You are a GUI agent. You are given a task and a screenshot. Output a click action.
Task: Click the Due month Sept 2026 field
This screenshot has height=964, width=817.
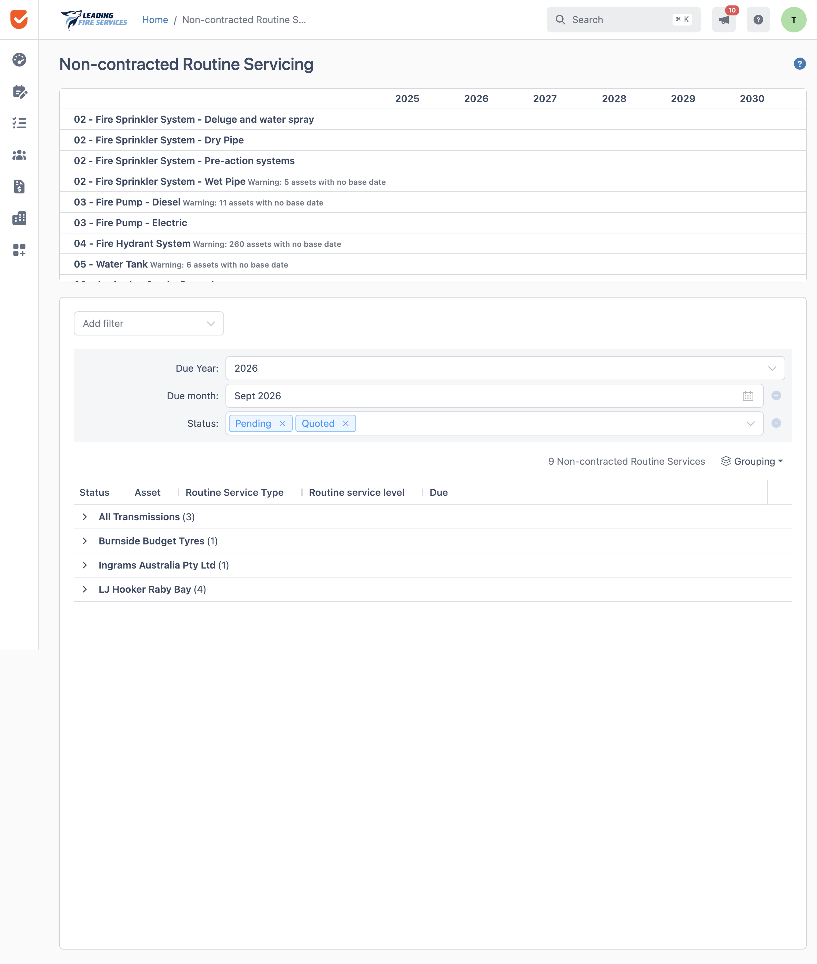point(494,395)
